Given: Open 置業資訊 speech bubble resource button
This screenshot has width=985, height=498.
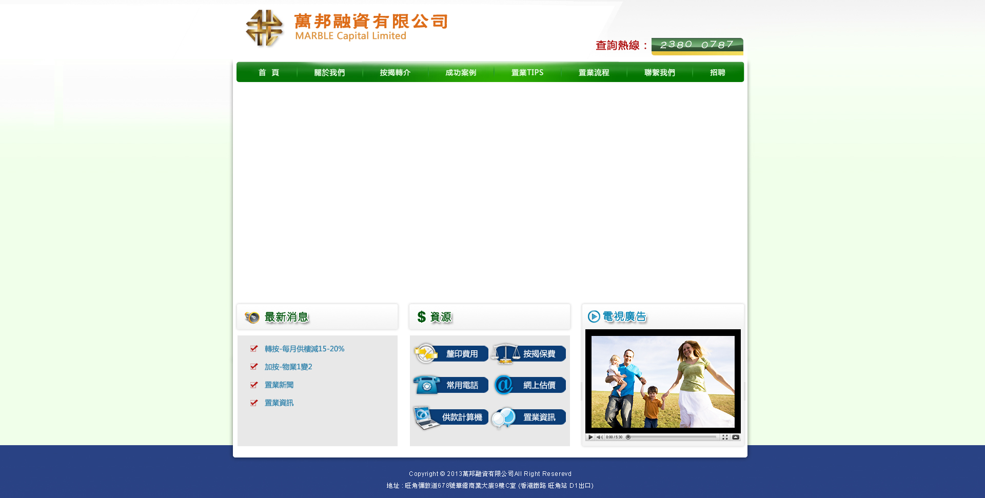Looking at the screenshot, I should [x=529, y=417].
